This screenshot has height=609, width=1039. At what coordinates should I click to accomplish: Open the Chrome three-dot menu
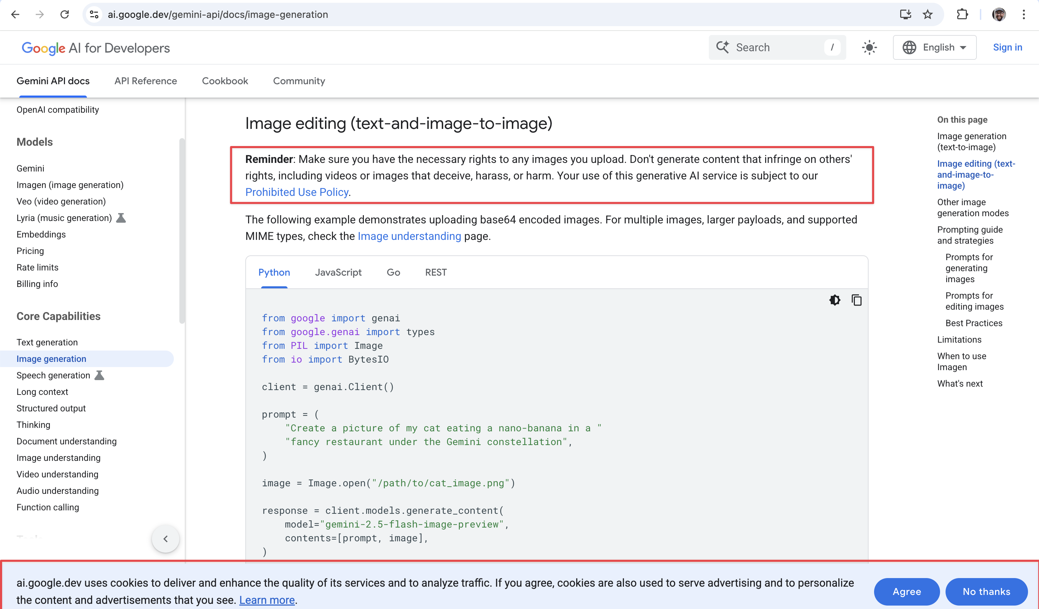tap(1024, 14)
